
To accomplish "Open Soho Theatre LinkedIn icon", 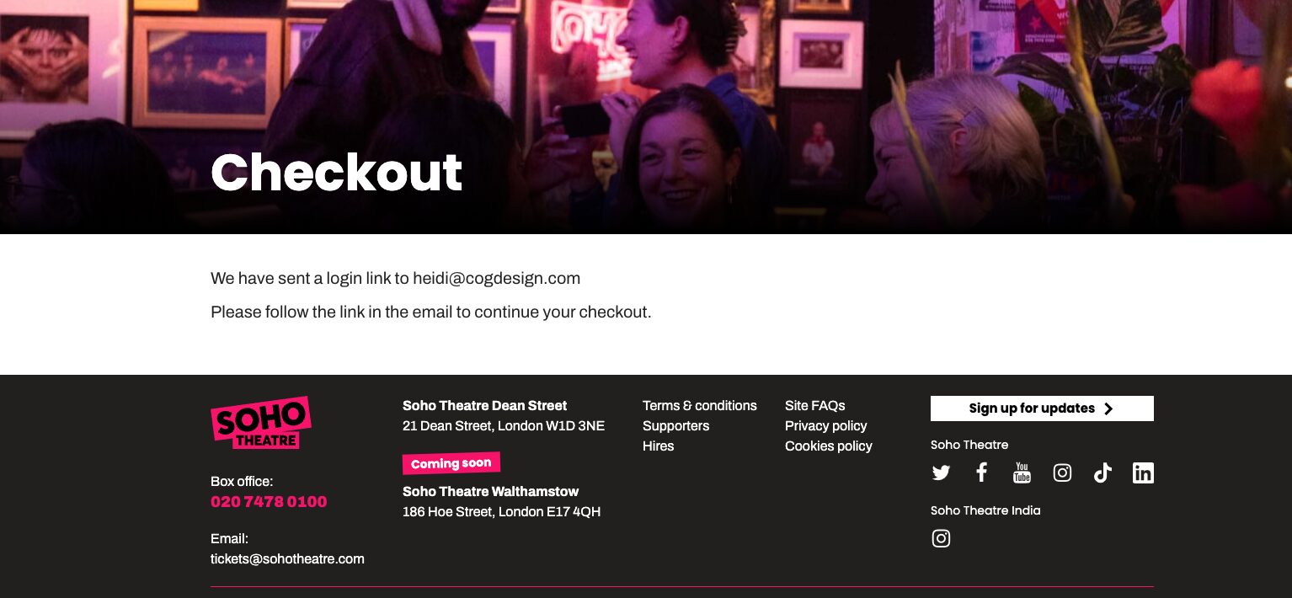I will [x=1143, y=473].
